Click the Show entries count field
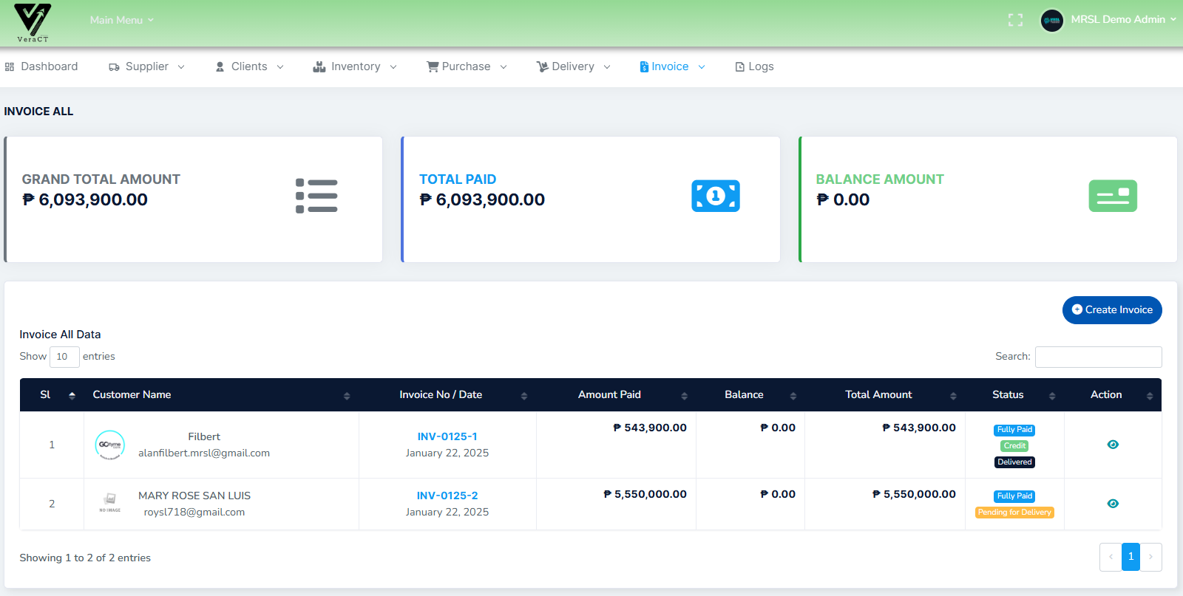The height and width of the screenshot is (596, 1183). (64, 357)
